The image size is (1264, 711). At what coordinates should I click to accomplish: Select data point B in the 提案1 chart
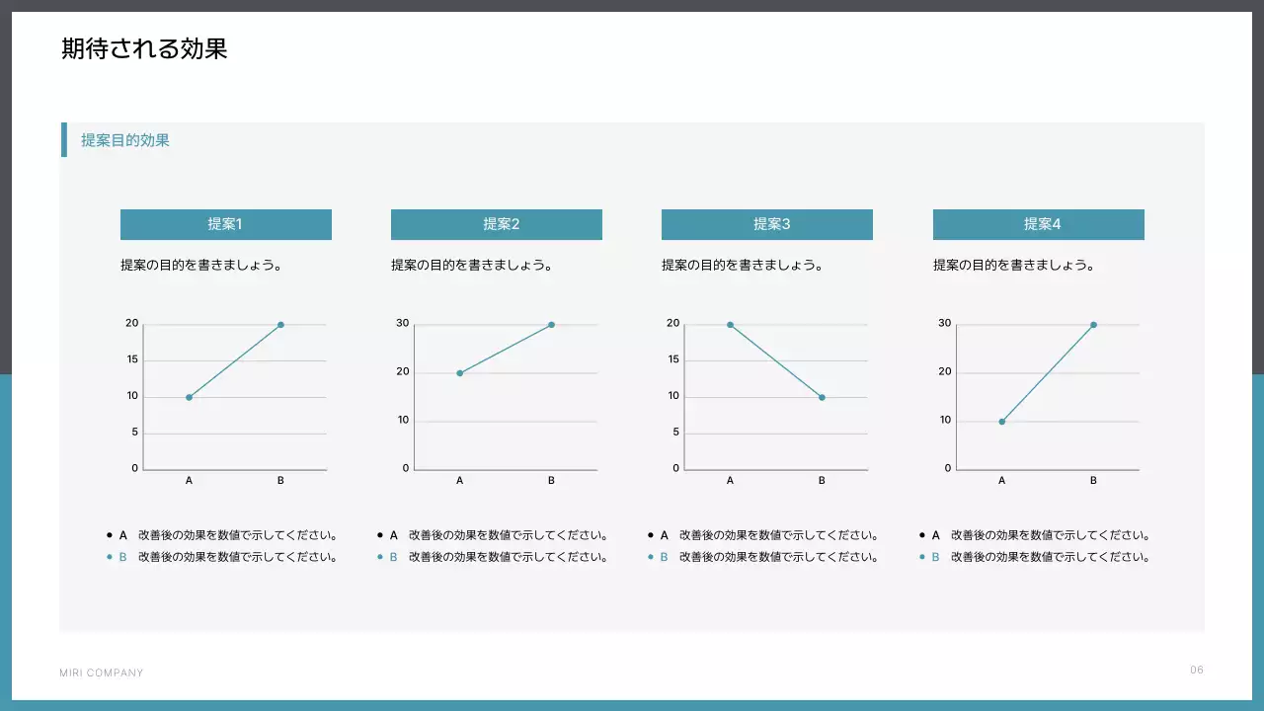pos(279,323)
